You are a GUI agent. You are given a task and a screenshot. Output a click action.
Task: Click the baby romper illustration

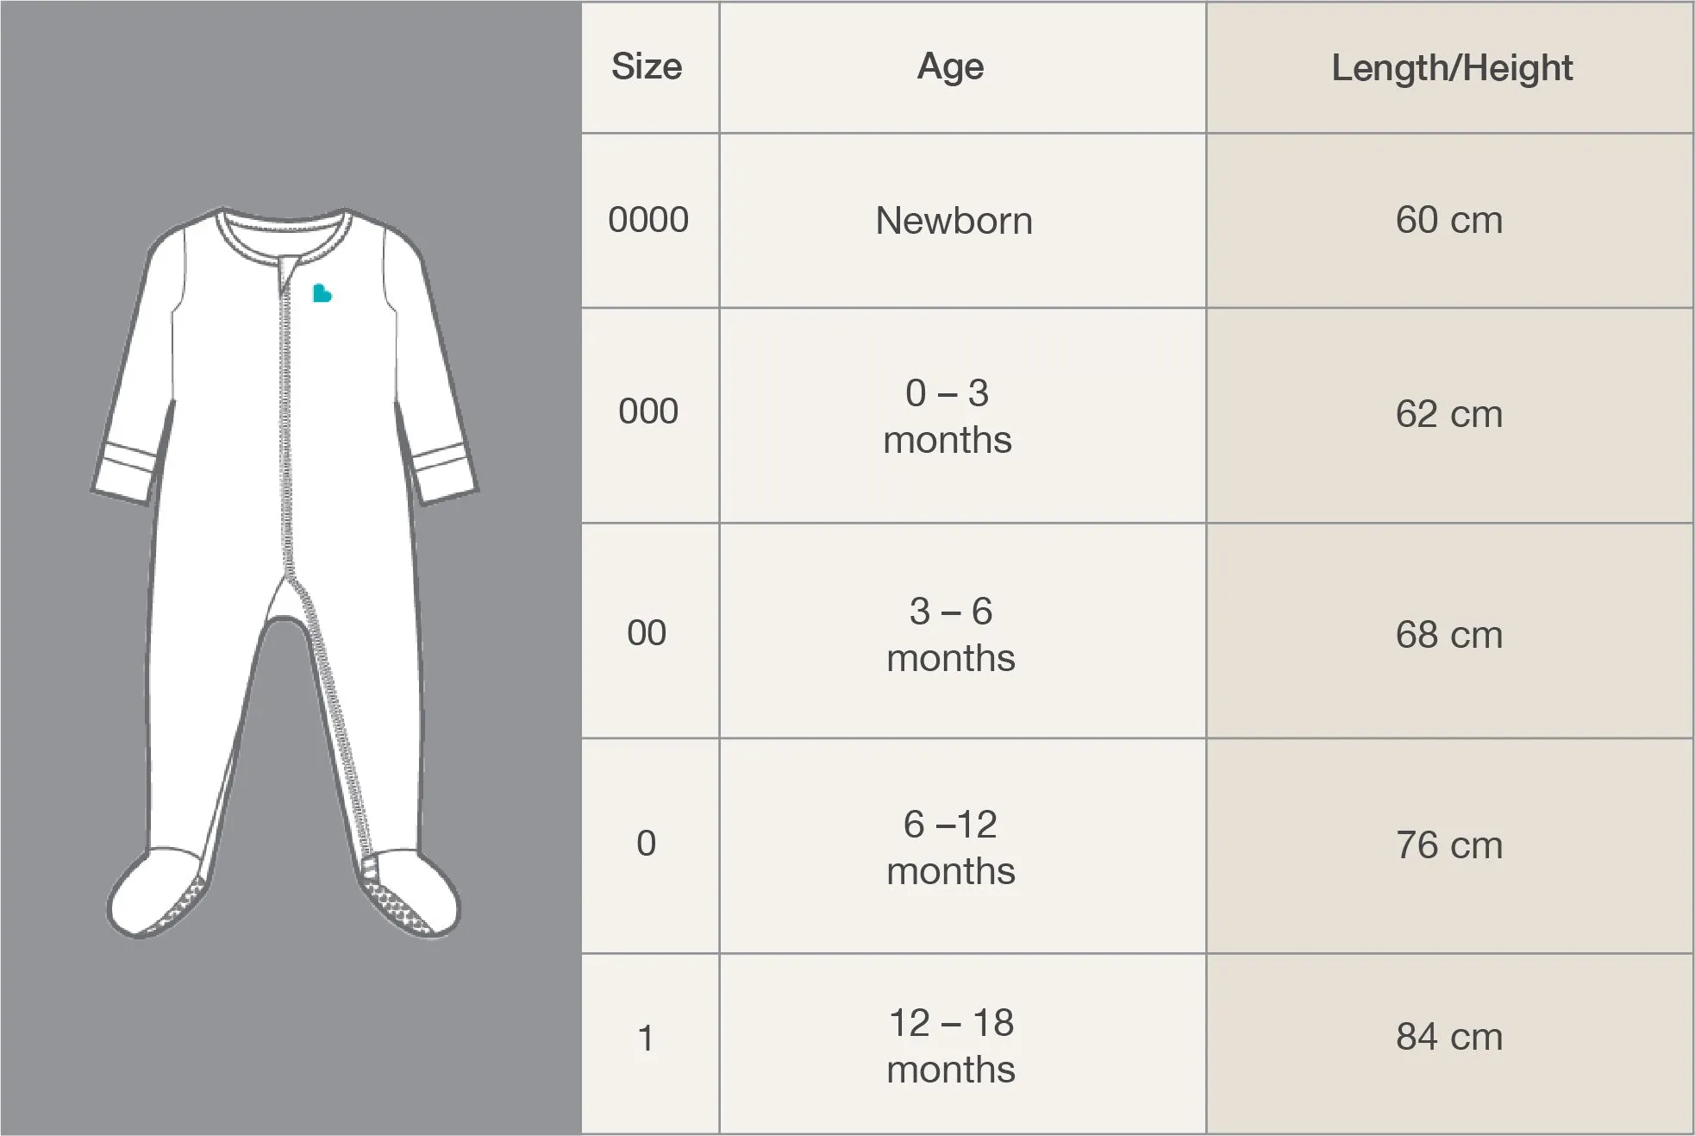(285, 573)
